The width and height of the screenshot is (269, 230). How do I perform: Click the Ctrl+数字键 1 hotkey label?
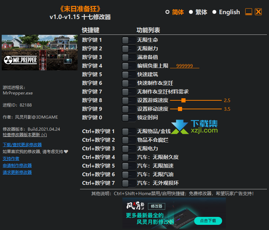(99, 131)
